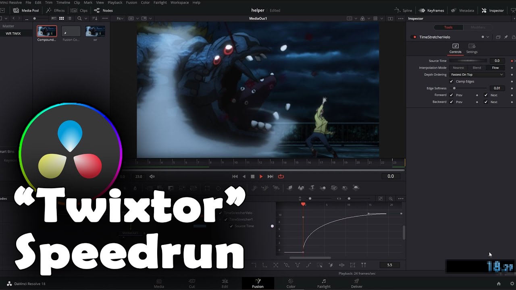Switch to the Edit page tab
This screenshot has width=516, height=290.
(x=225, y=284)
